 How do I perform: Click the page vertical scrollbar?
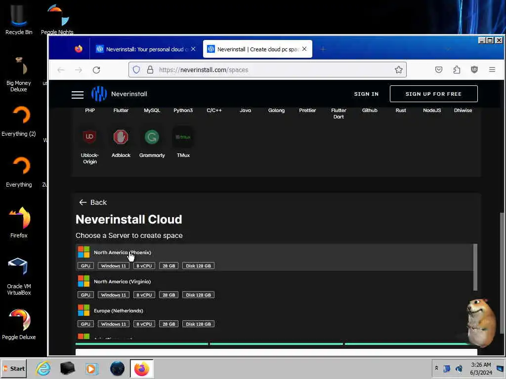click(x=502, y=273)
